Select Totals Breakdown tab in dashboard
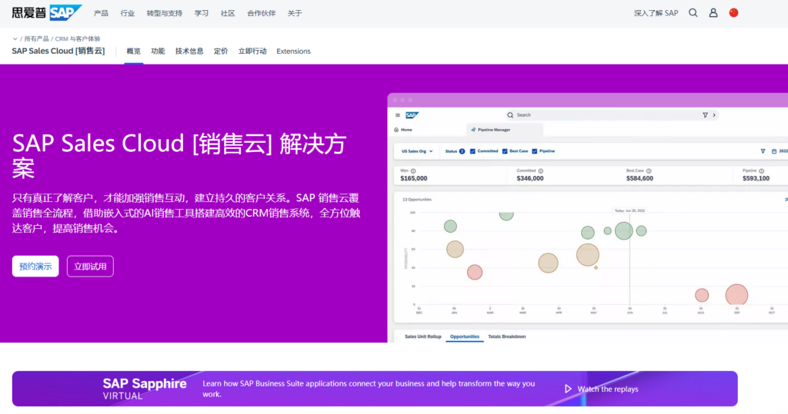This screenshot has height=414, width=788. point(507,336)
